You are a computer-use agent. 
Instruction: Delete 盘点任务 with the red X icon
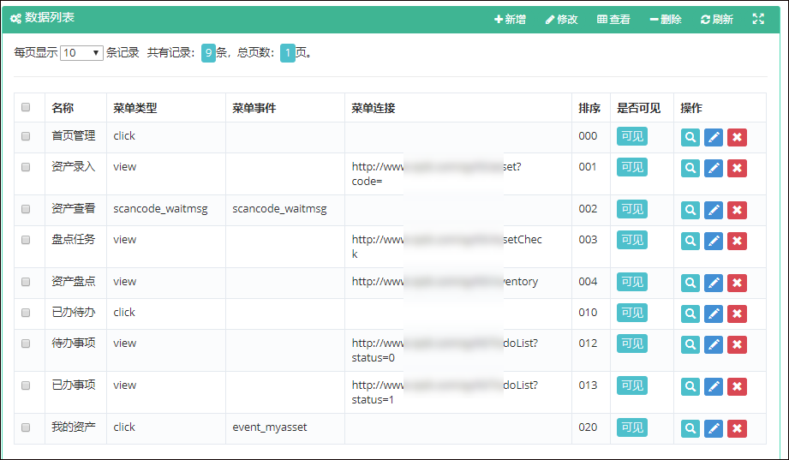pyautogui.click(x=738, y=241)
